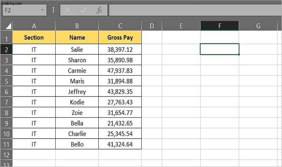282x167 pixels.
Task: Click the value 41,324.64
Action: [x=120, y=144]
